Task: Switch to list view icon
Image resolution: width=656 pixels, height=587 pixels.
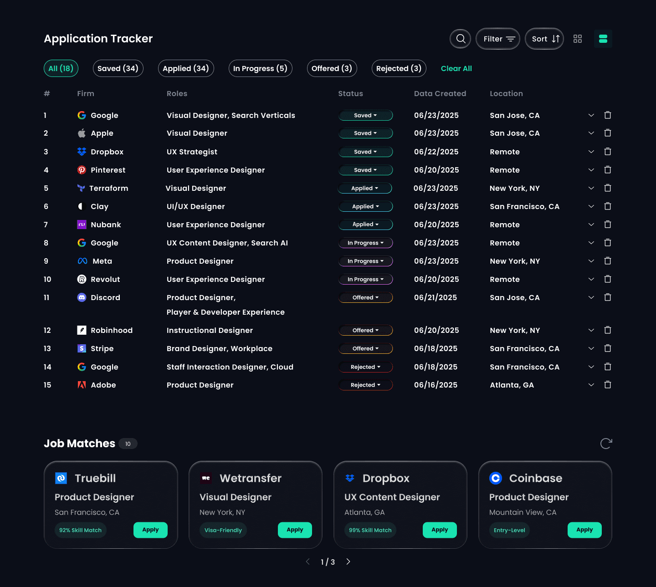Action: pos(603,39)
